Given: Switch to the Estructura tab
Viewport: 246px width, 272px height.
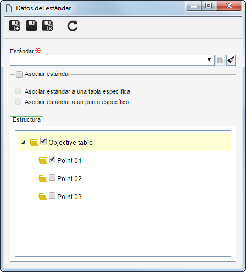Looking at the screenshot, I should pos(27,120).
